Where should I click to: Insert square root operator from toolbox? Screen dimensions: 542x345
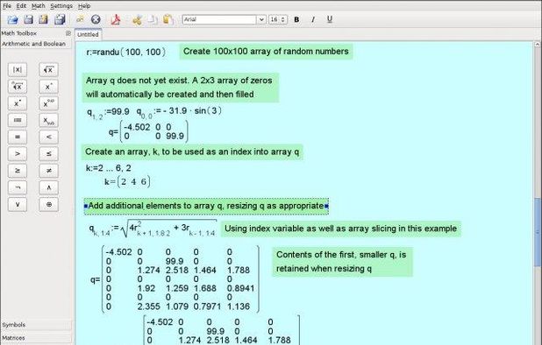[x=48, y=70]
